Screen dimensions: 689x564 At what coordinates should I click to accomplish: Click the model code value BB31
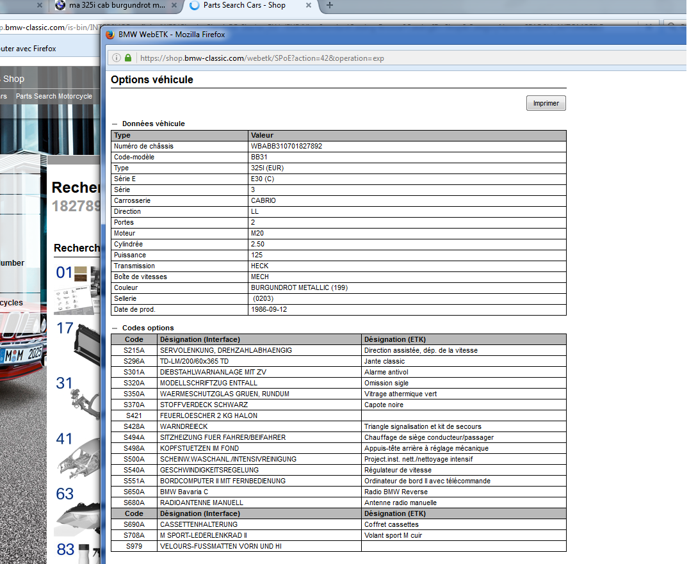pos(259,157)
